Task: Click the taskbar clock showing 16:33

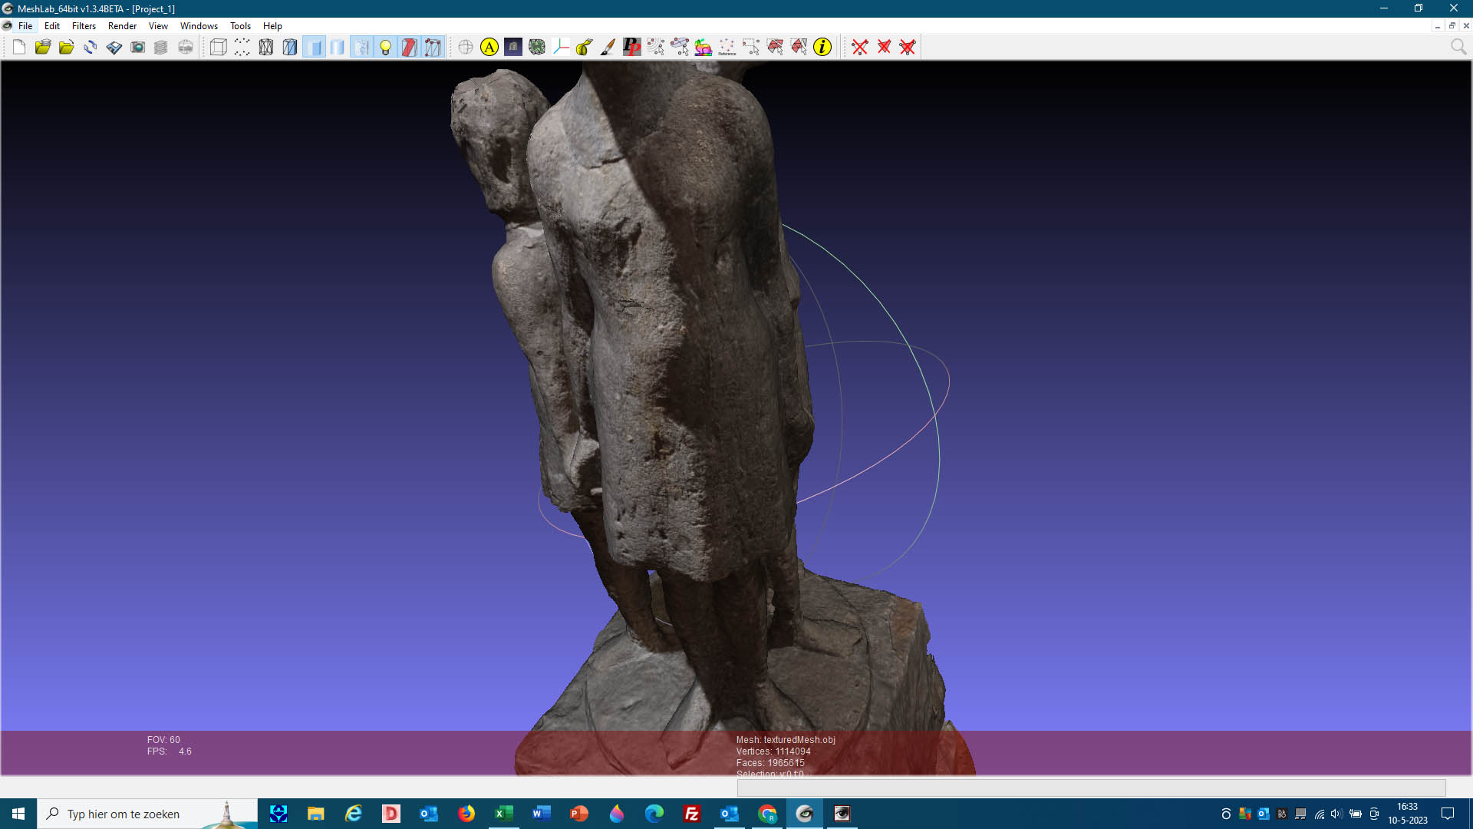Action: (1407, 814)
